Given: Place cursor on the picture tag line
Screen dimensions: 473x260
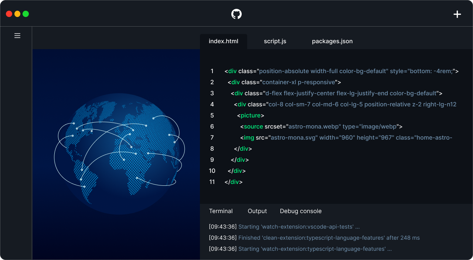Looking at the screenshot, I should (251, 116).
